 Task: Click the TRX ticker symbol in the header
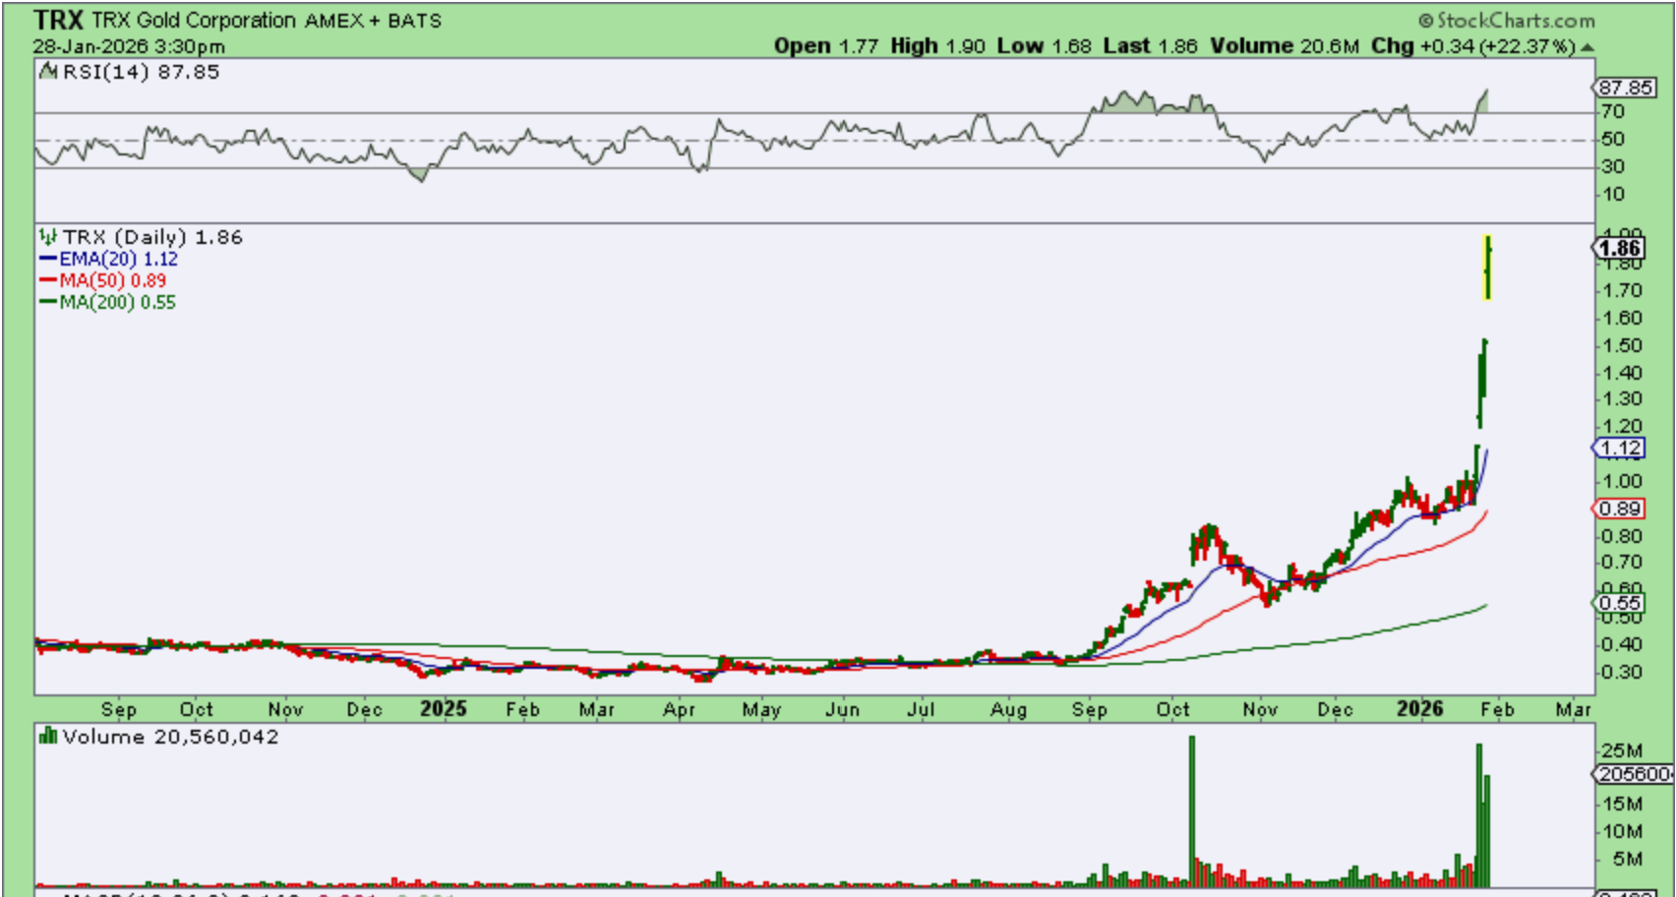tap(58, 20)
